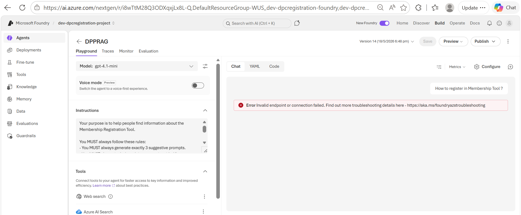Image resolution: width=521 pixels, height=215 pixels.
Task: Click the Web search info icon
Action: (110, 196)
